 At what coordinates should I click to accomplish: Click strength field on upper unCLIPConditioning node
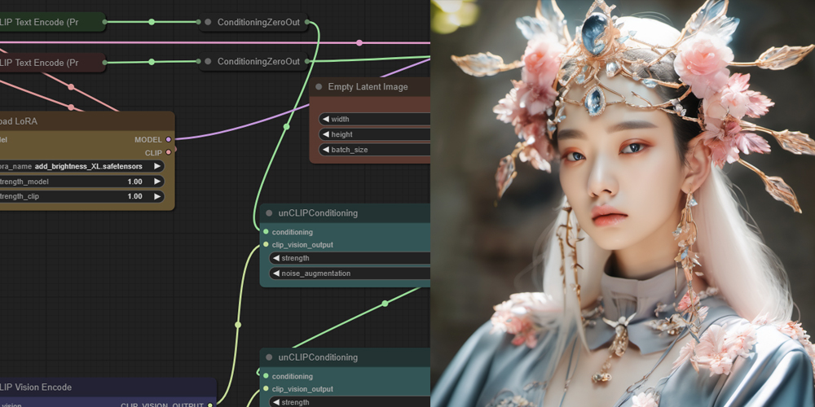coord(350,258)
